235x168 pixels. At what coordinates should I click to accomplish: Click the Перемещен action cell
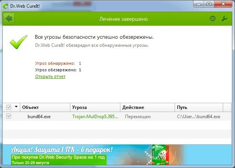pos(138,117)
